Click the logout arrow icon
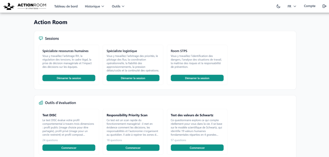329x157 pixels. point(324,6)
